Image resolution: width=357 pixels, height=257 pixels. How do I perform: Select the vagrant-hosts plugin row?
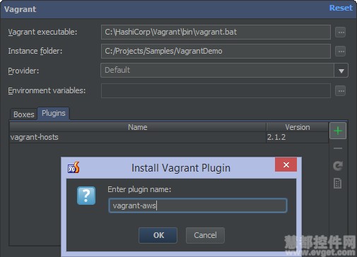coord(169,137)
